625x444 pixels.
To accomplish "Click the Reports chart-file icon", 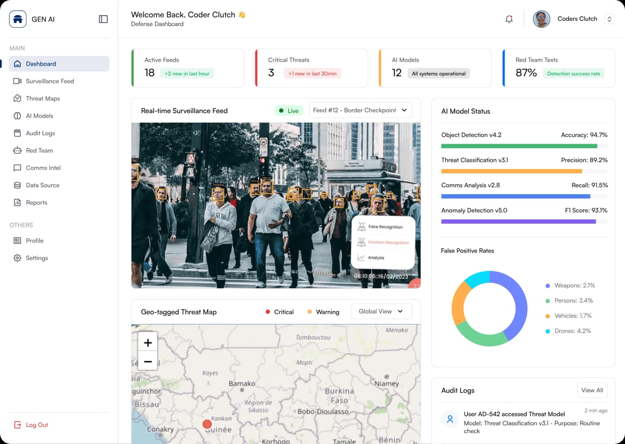I will [17, 202].
